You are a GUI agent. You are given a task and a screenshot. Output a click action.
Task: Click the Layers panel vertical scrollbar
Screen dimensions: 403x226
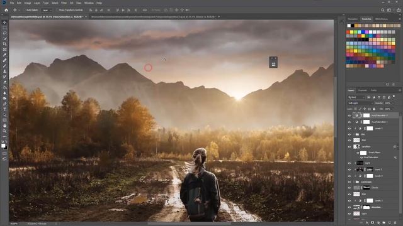[400, 164]
